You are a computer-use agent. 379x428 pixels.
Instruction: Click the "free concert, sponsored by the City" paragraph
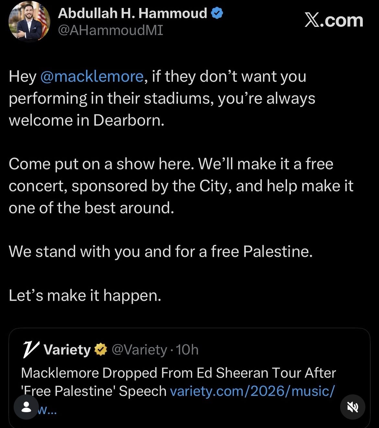coord(181,186)
